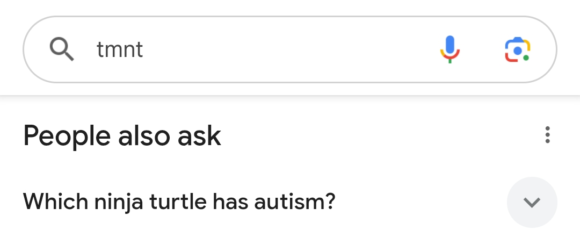The height and width of the screenshot is (244, 580).
Task: Open Google Lens camera search
Action: coord(517,49)
